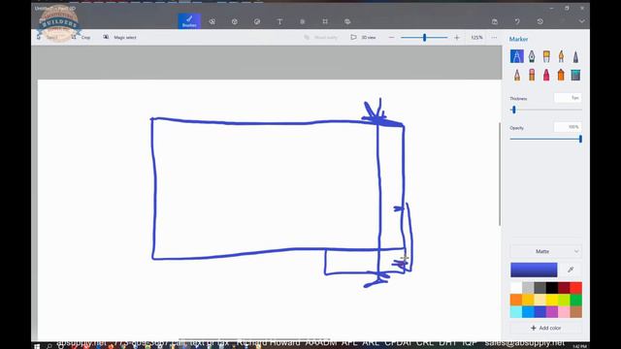Pick the indigo blue swatch
Viewport: 621px width, 349px height.
click(539, 312)
